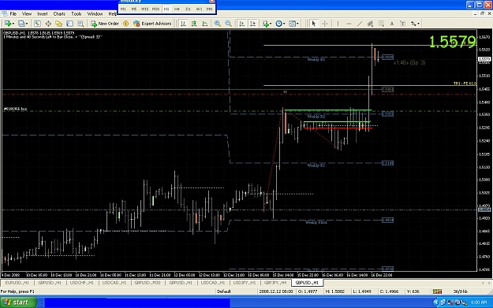Switch chart to Bar Chart style

pyautogui.click(x=183, y=24)
